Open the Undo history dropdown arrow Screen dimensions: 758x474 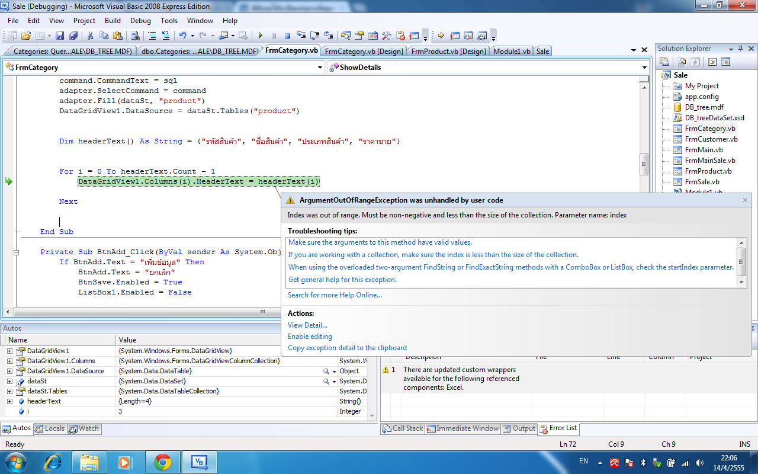click(192, 36)
